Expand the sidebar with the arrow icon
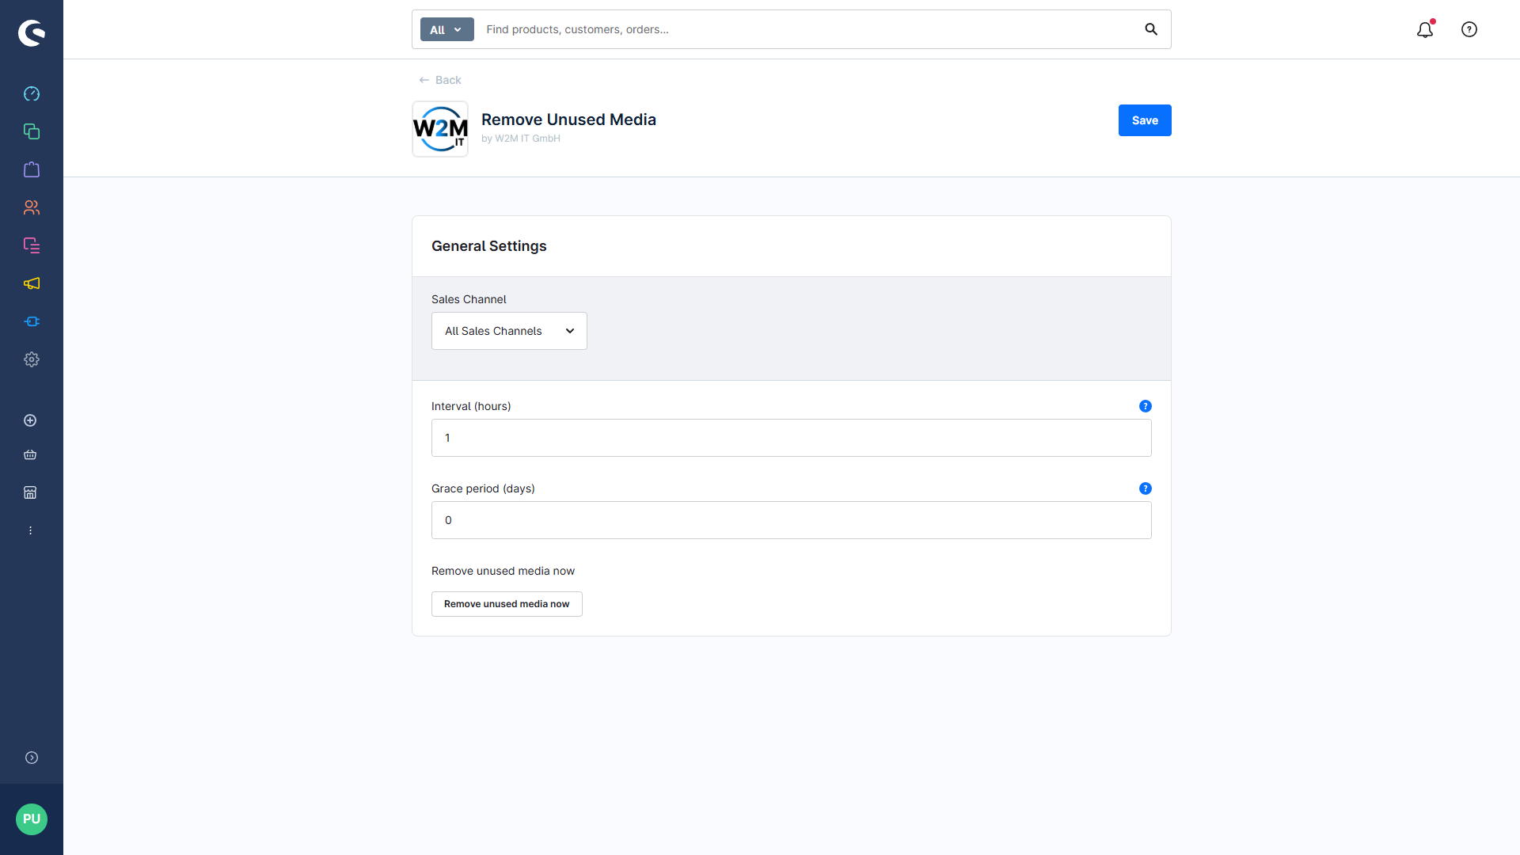The height and width of the screenshot is (855, 1520). click(x=32, y=758)
